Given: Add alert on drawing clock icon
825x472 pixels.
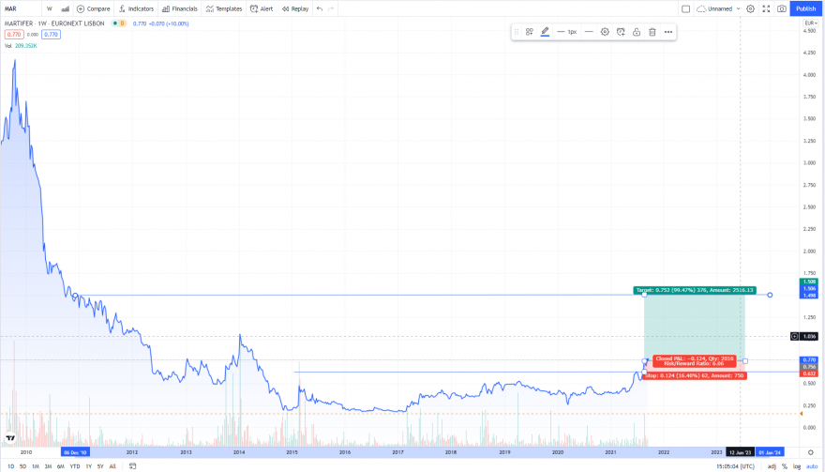Looking at the screenshot, I should (621, 32).
